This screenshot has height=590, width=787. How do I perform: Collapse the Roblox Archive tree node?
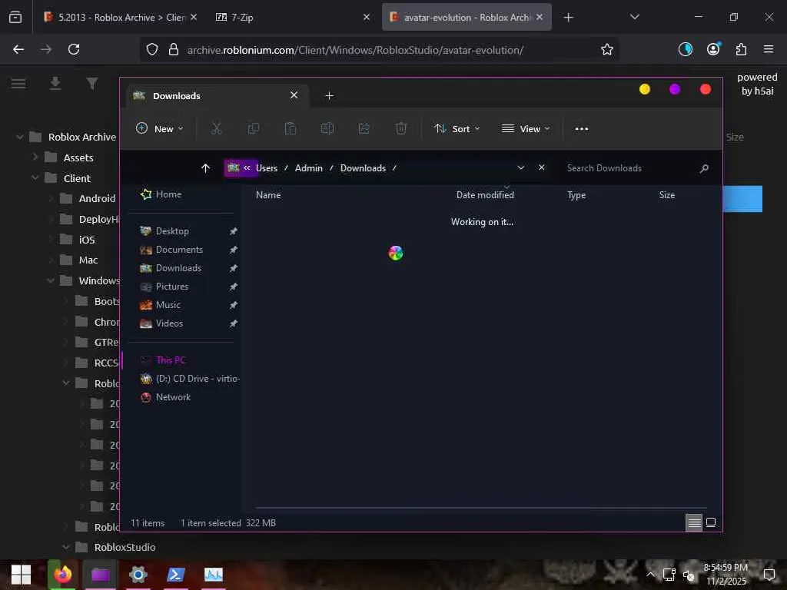19,137
